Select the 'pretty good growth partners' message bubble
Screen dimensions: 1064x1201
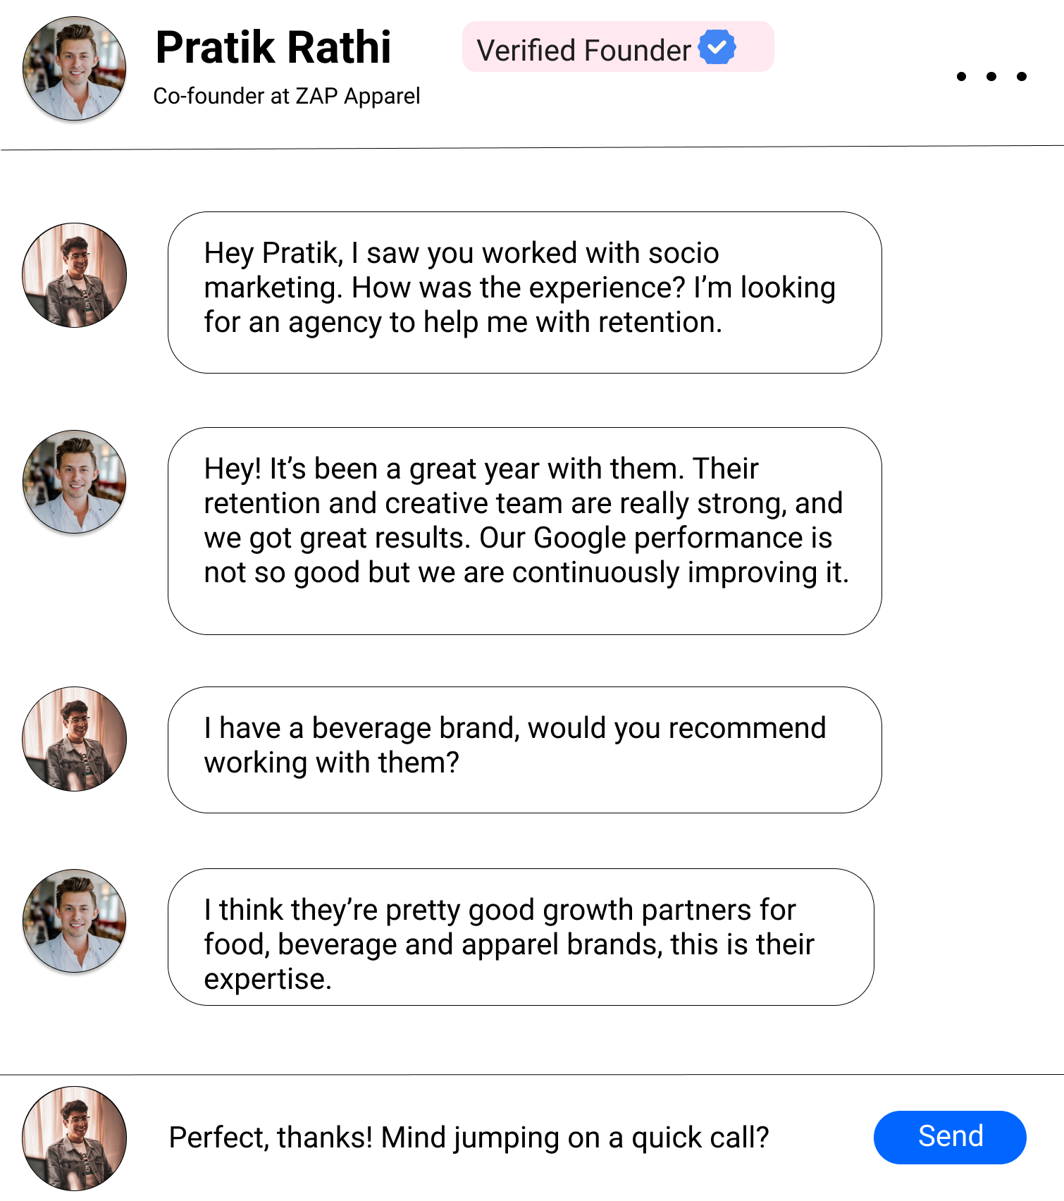(521, 937)
